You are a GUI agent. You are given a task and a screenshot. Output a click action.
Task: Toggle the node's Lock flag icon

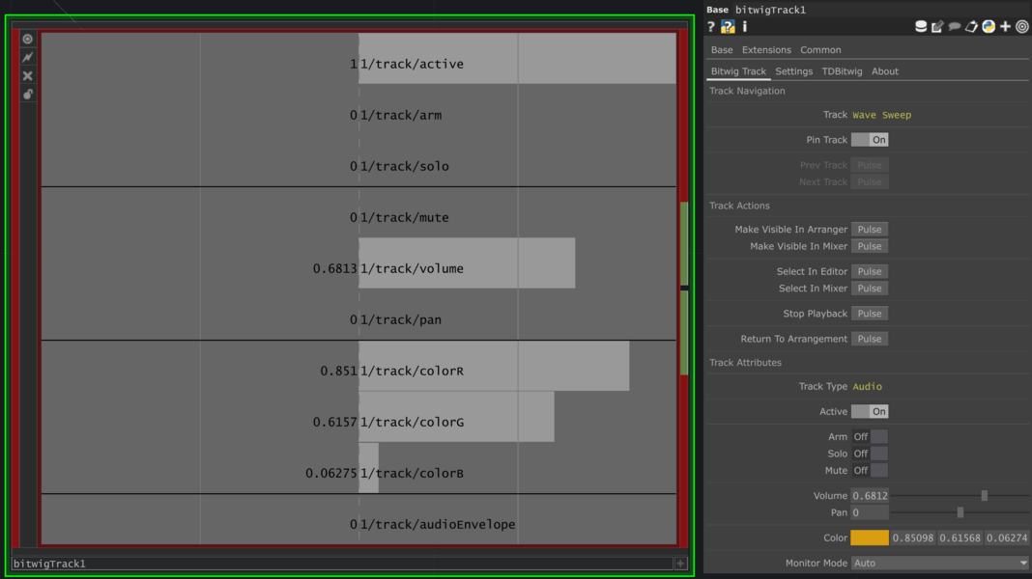28,95
